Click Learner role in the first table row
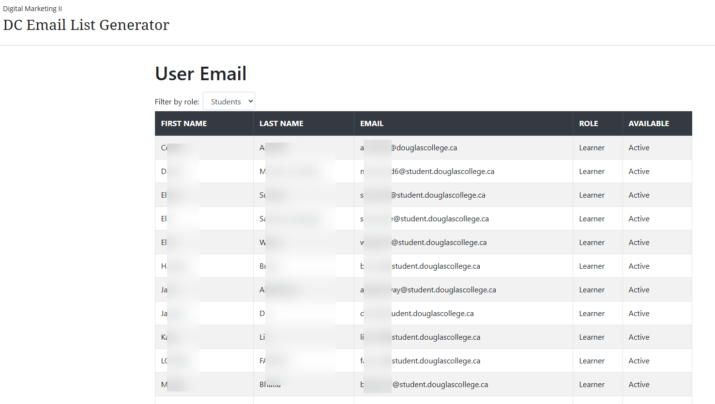The height and width of the screenshot is (404, 715). click(592, 148)
